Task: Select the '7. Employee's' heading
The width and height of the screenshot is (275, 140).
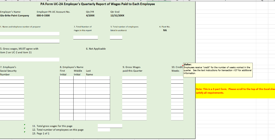Action: (8, 67)
